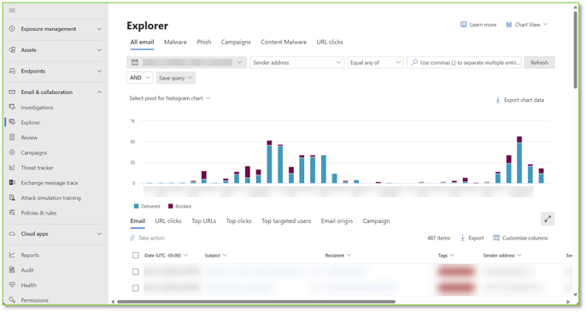Click the Blocked legend color swatch
The height and width of the screenshot is (312, 586).
pyautogui.click(x=171, y=206)
